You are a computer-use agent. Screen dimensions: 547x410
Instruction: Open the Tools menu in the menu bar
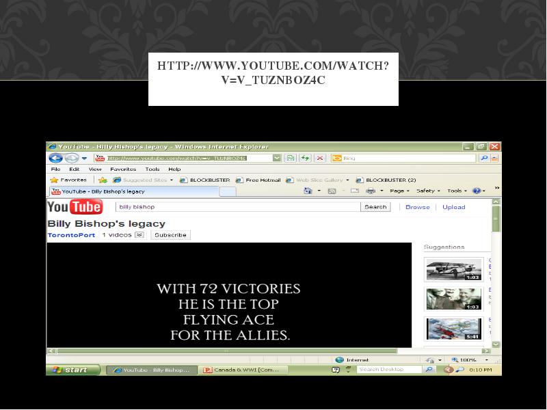pos(152,169)
